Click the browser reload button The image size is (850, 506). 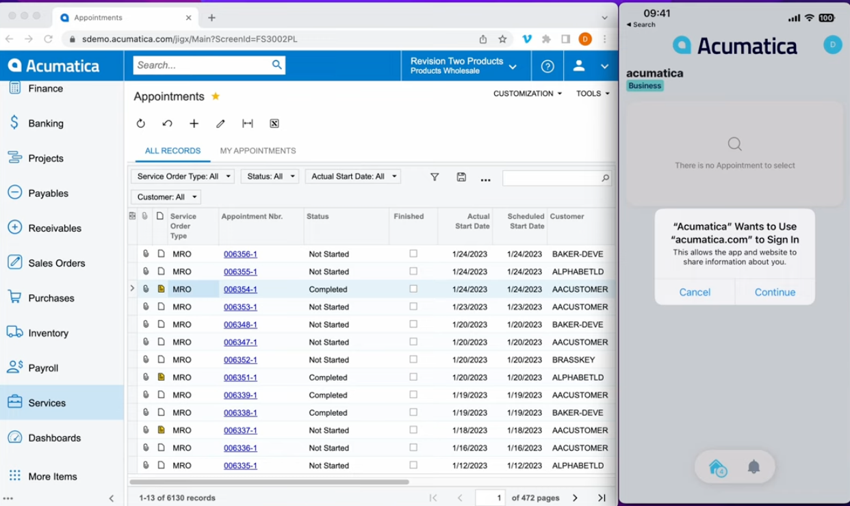pyautogui.click(x=48, y=39)
